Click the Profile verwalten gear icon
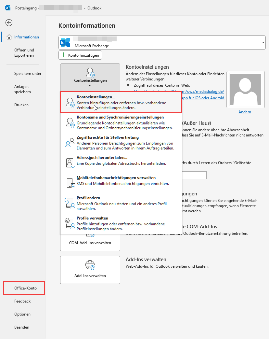Screen dimensions: 269x339 [x=70, y=223]
